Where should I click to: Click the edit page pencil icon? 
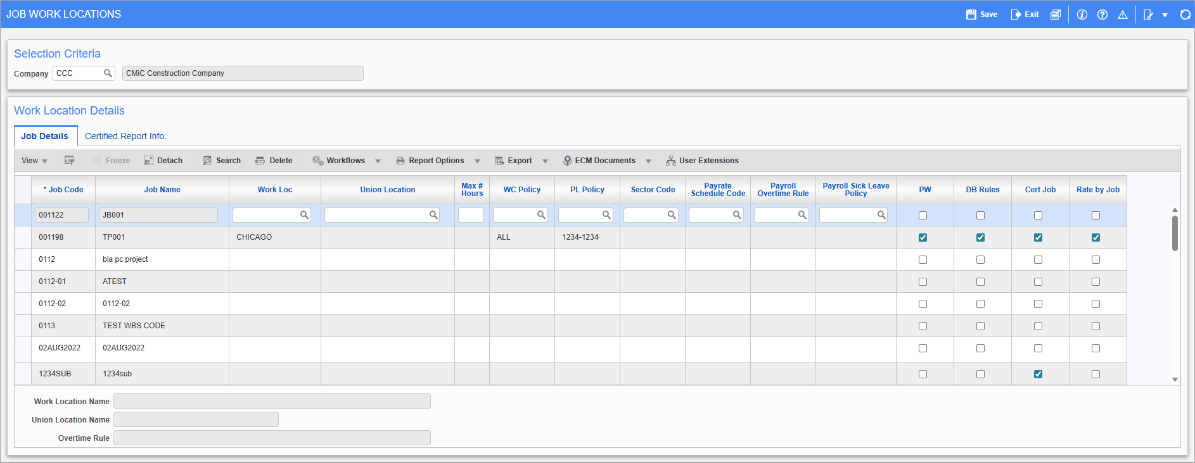click(x=1148, y=15)
